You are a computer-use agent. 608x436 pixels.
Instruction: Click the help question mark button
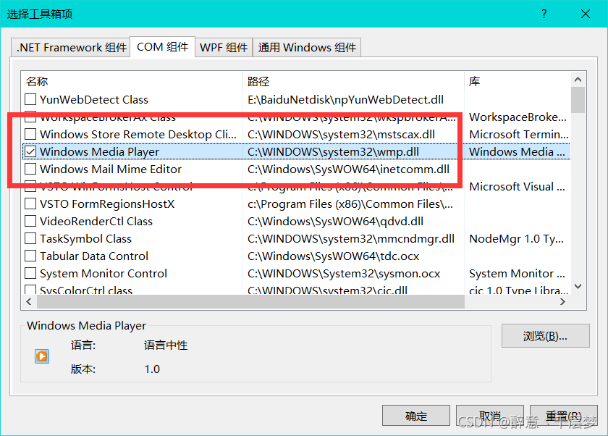(x=544, y=14)
